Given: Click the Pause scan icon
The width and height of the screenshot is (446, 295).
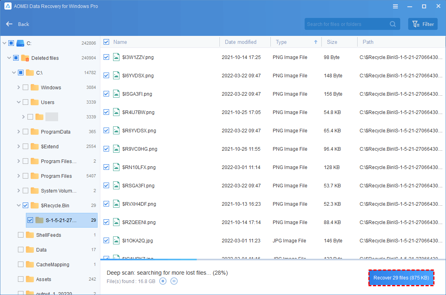Looking at the screenshot, I should 174,281.
